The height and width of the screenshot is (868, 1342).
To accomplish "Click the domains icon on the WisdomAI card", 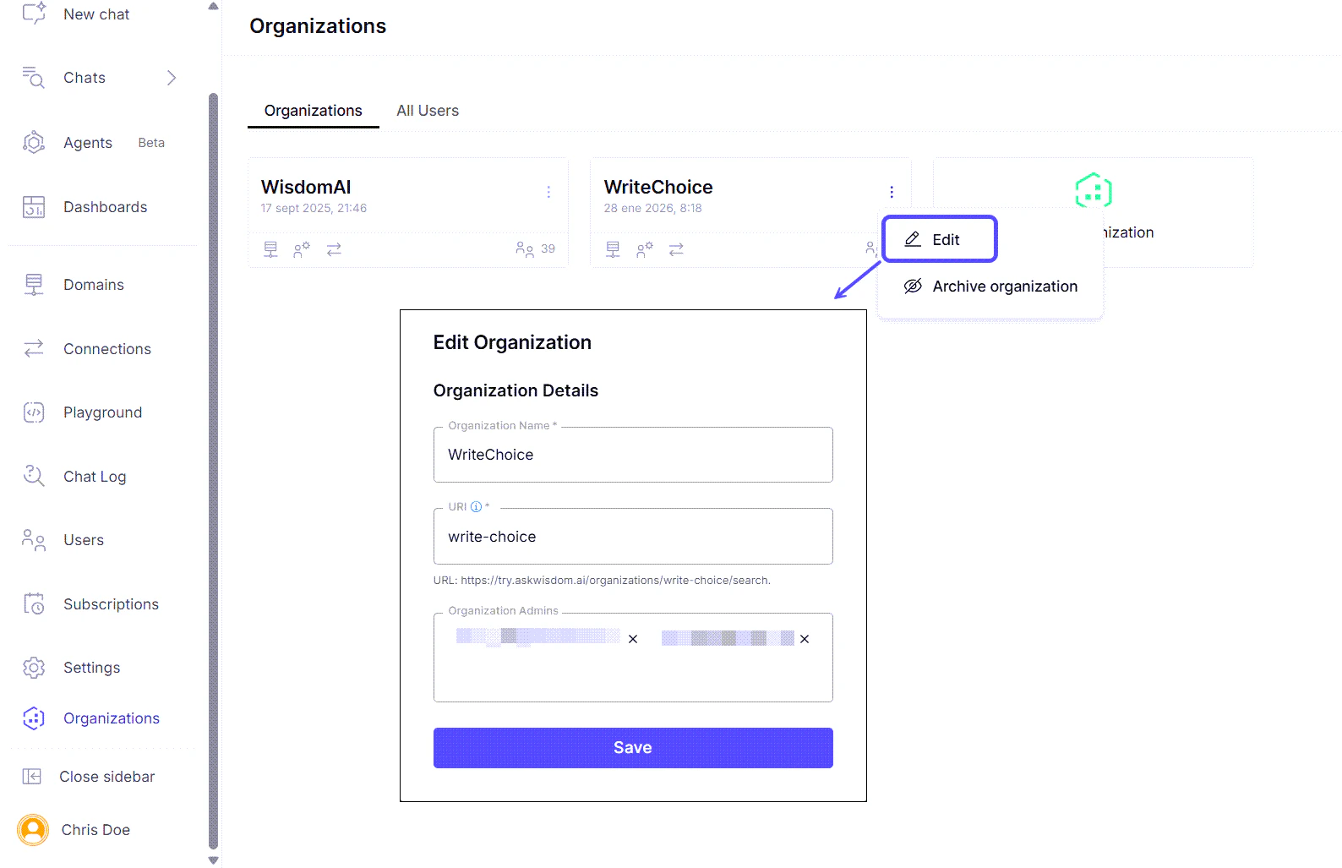I will [270, 248].
